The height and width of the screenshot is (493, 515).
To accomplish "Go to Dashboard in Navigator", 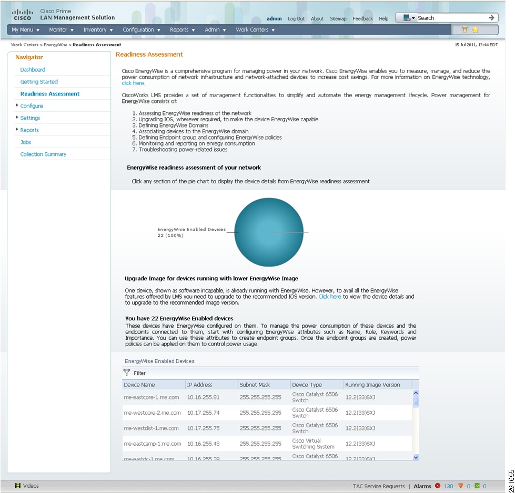I will click(33, 69).
